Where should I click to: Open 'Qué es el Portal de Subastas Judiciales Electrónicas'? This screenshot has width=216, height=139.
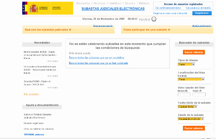tap(37, 116)
